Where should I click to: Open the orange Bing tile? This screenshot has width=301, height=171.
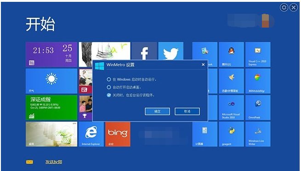(x=118, y=134)
